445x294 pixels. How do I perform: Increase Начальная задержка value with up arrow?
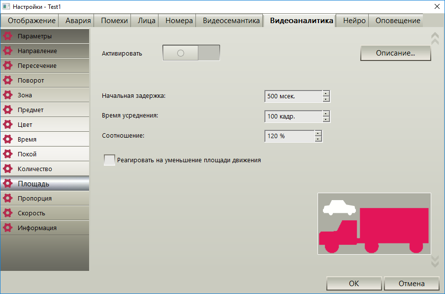tap(326, 93)
